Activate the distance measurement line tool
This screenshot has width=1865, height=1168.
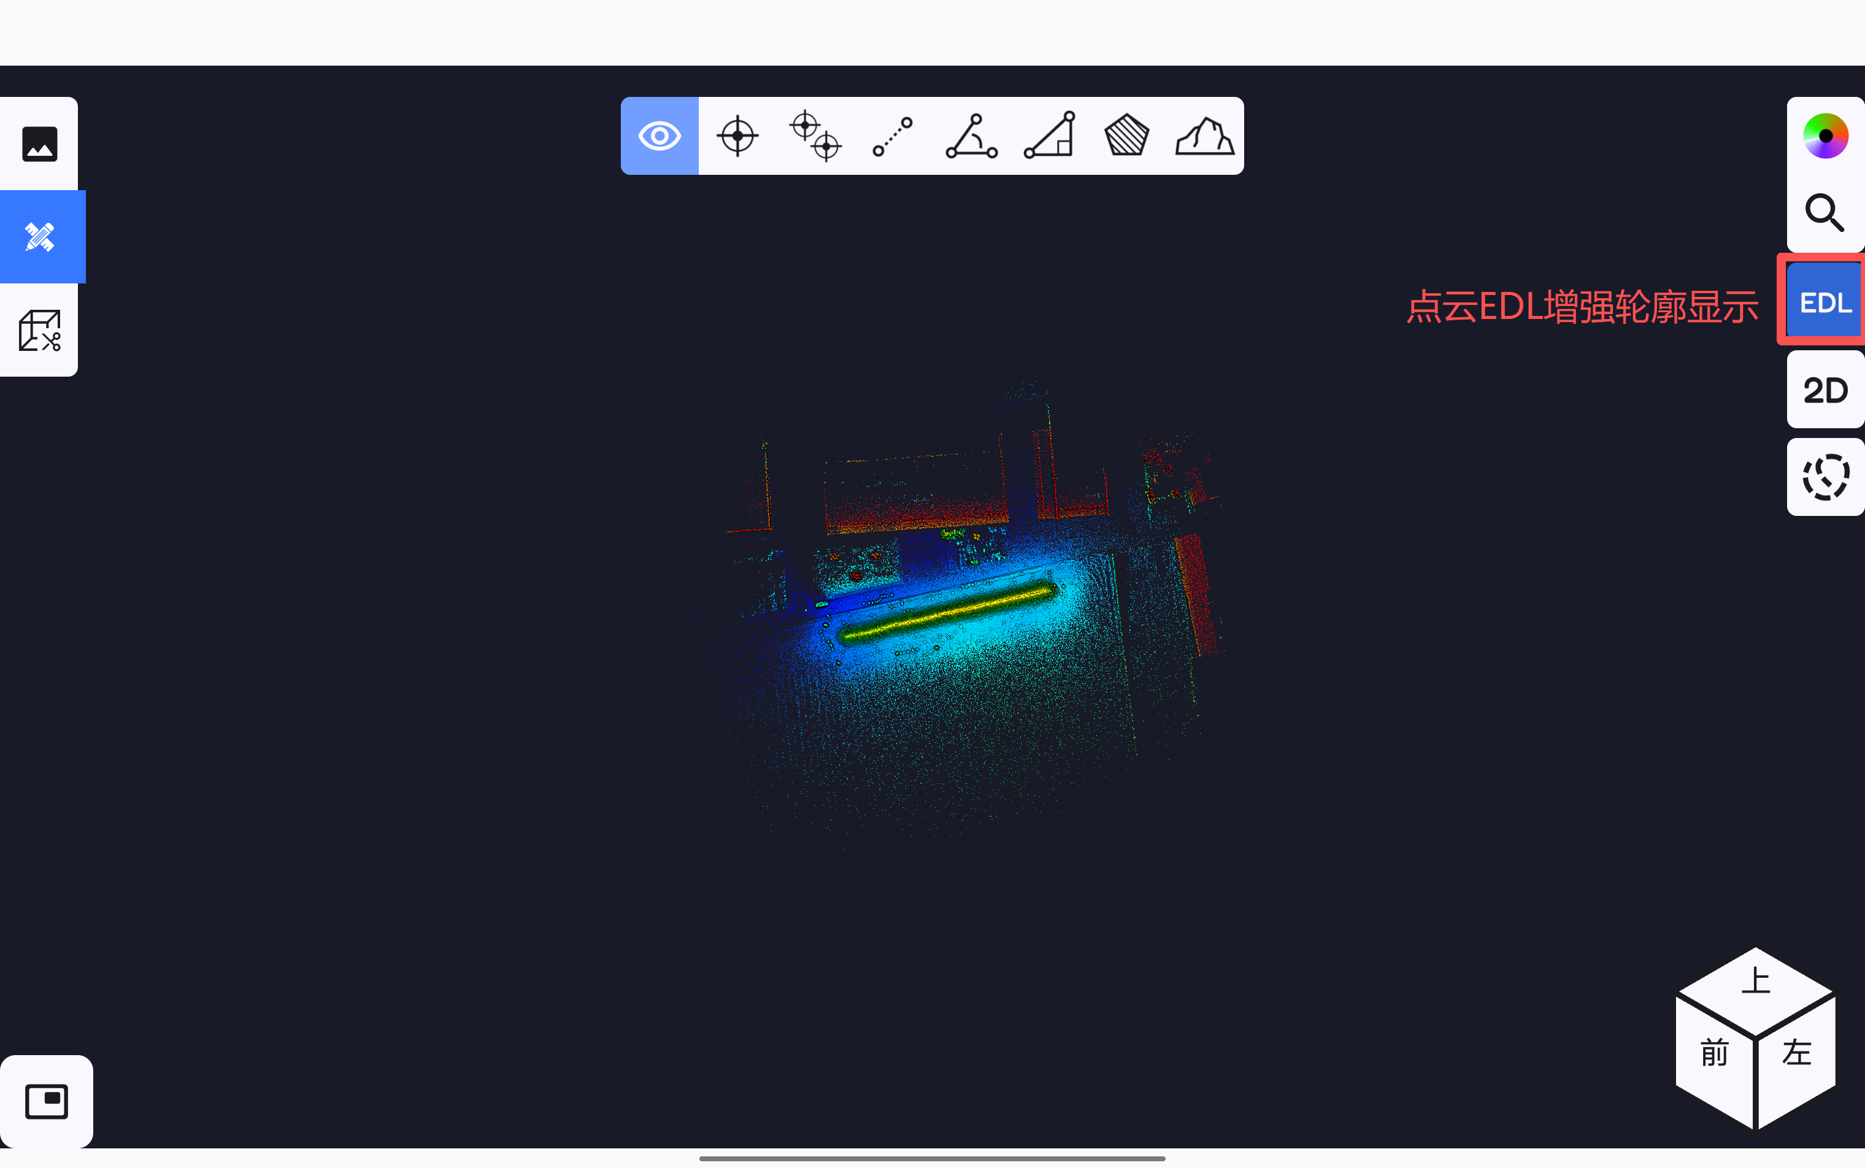click(x=893, y=136)
